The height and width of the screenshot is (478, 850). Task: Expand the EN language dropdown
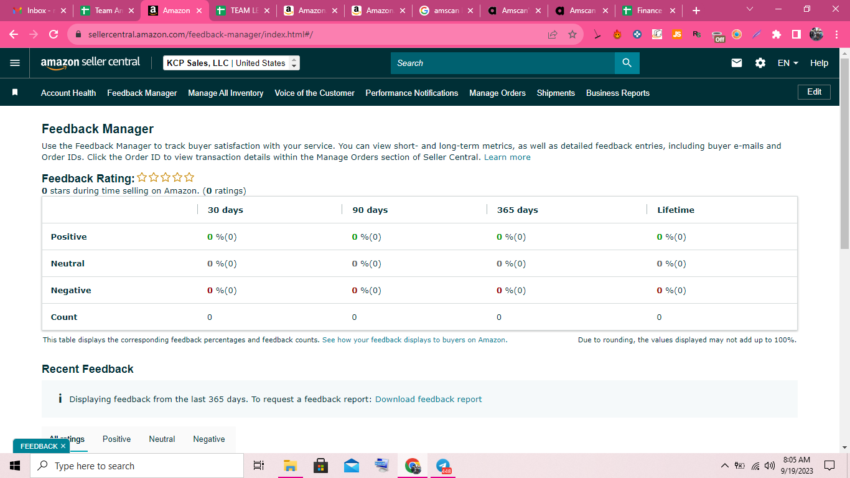click(x=788, y=63)
